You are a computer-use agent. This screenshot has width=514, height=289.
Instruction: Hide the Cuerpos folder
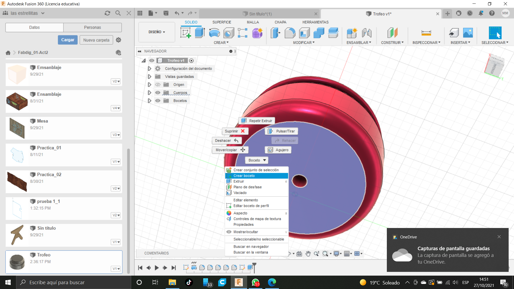[158, 93]
